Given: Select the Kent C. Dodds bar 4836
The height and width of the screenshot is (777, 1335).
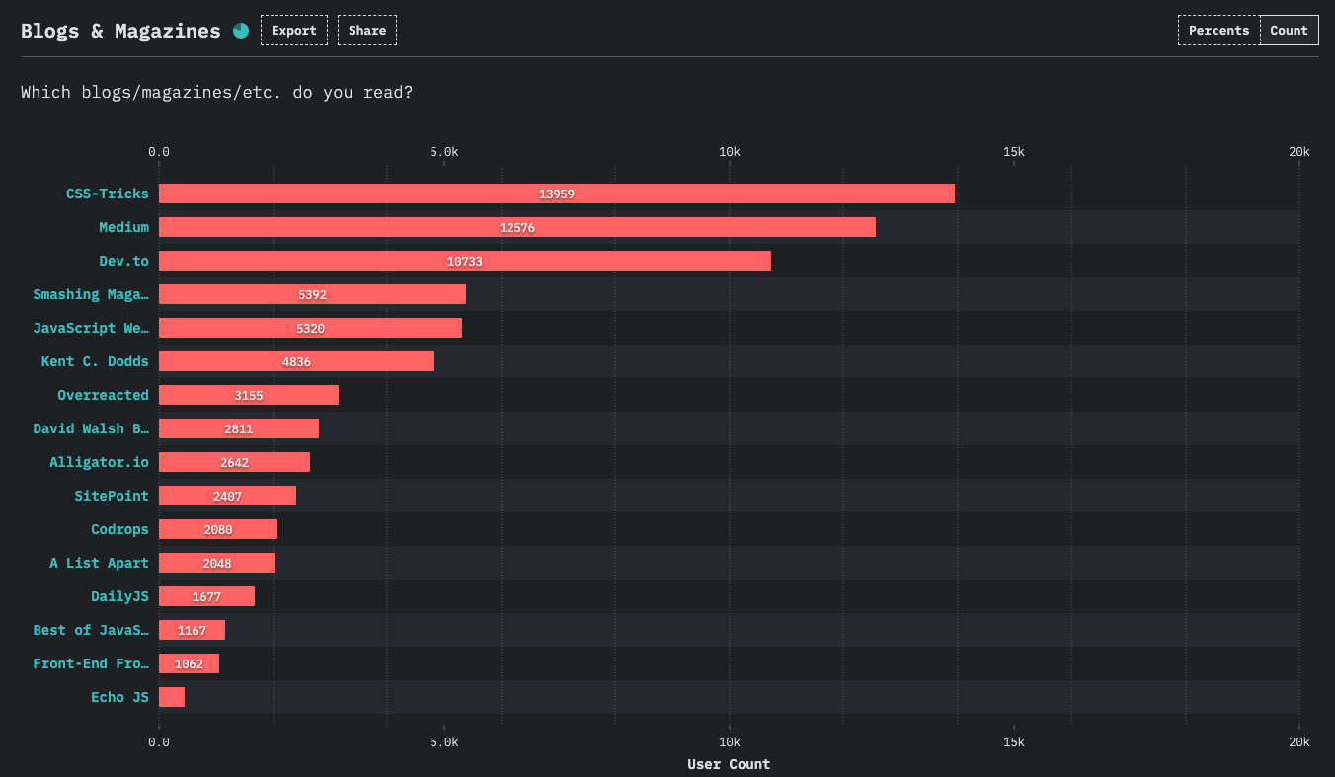Looking at the screenshot, I should (296, 361).
